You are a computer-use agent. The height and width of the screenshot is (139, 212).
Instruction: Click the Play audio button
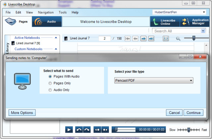[x=69, y=130]
